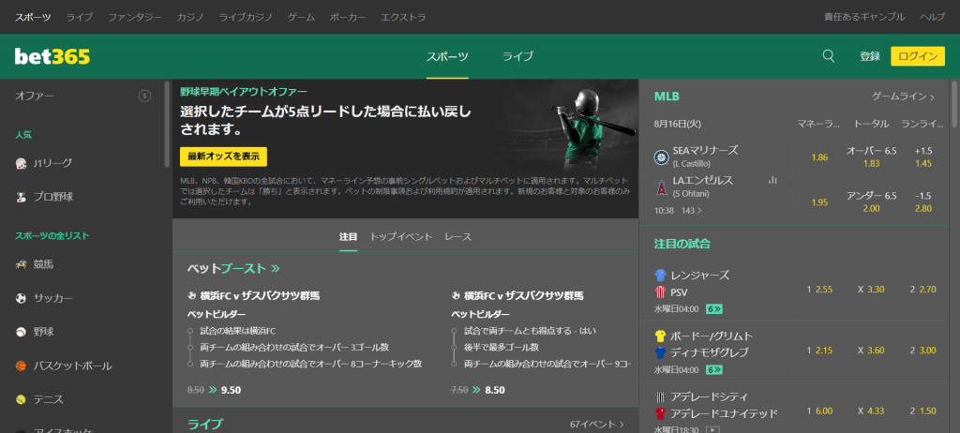Select SEAマリナーズ moneyline odds 1.86
The image size is (960, 433).
tap(819, 157)
